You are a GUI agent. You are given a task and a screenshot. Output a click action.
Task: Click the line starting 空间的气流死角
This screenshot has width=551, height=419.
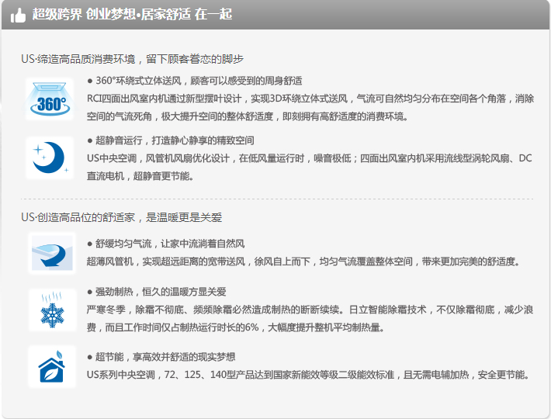tap(248, 116)
